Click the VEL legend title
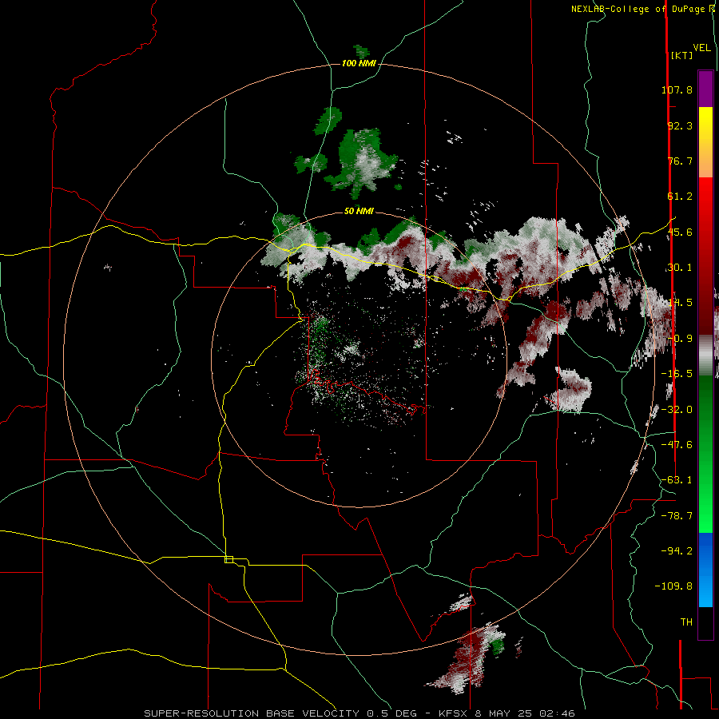 (701, 48)
